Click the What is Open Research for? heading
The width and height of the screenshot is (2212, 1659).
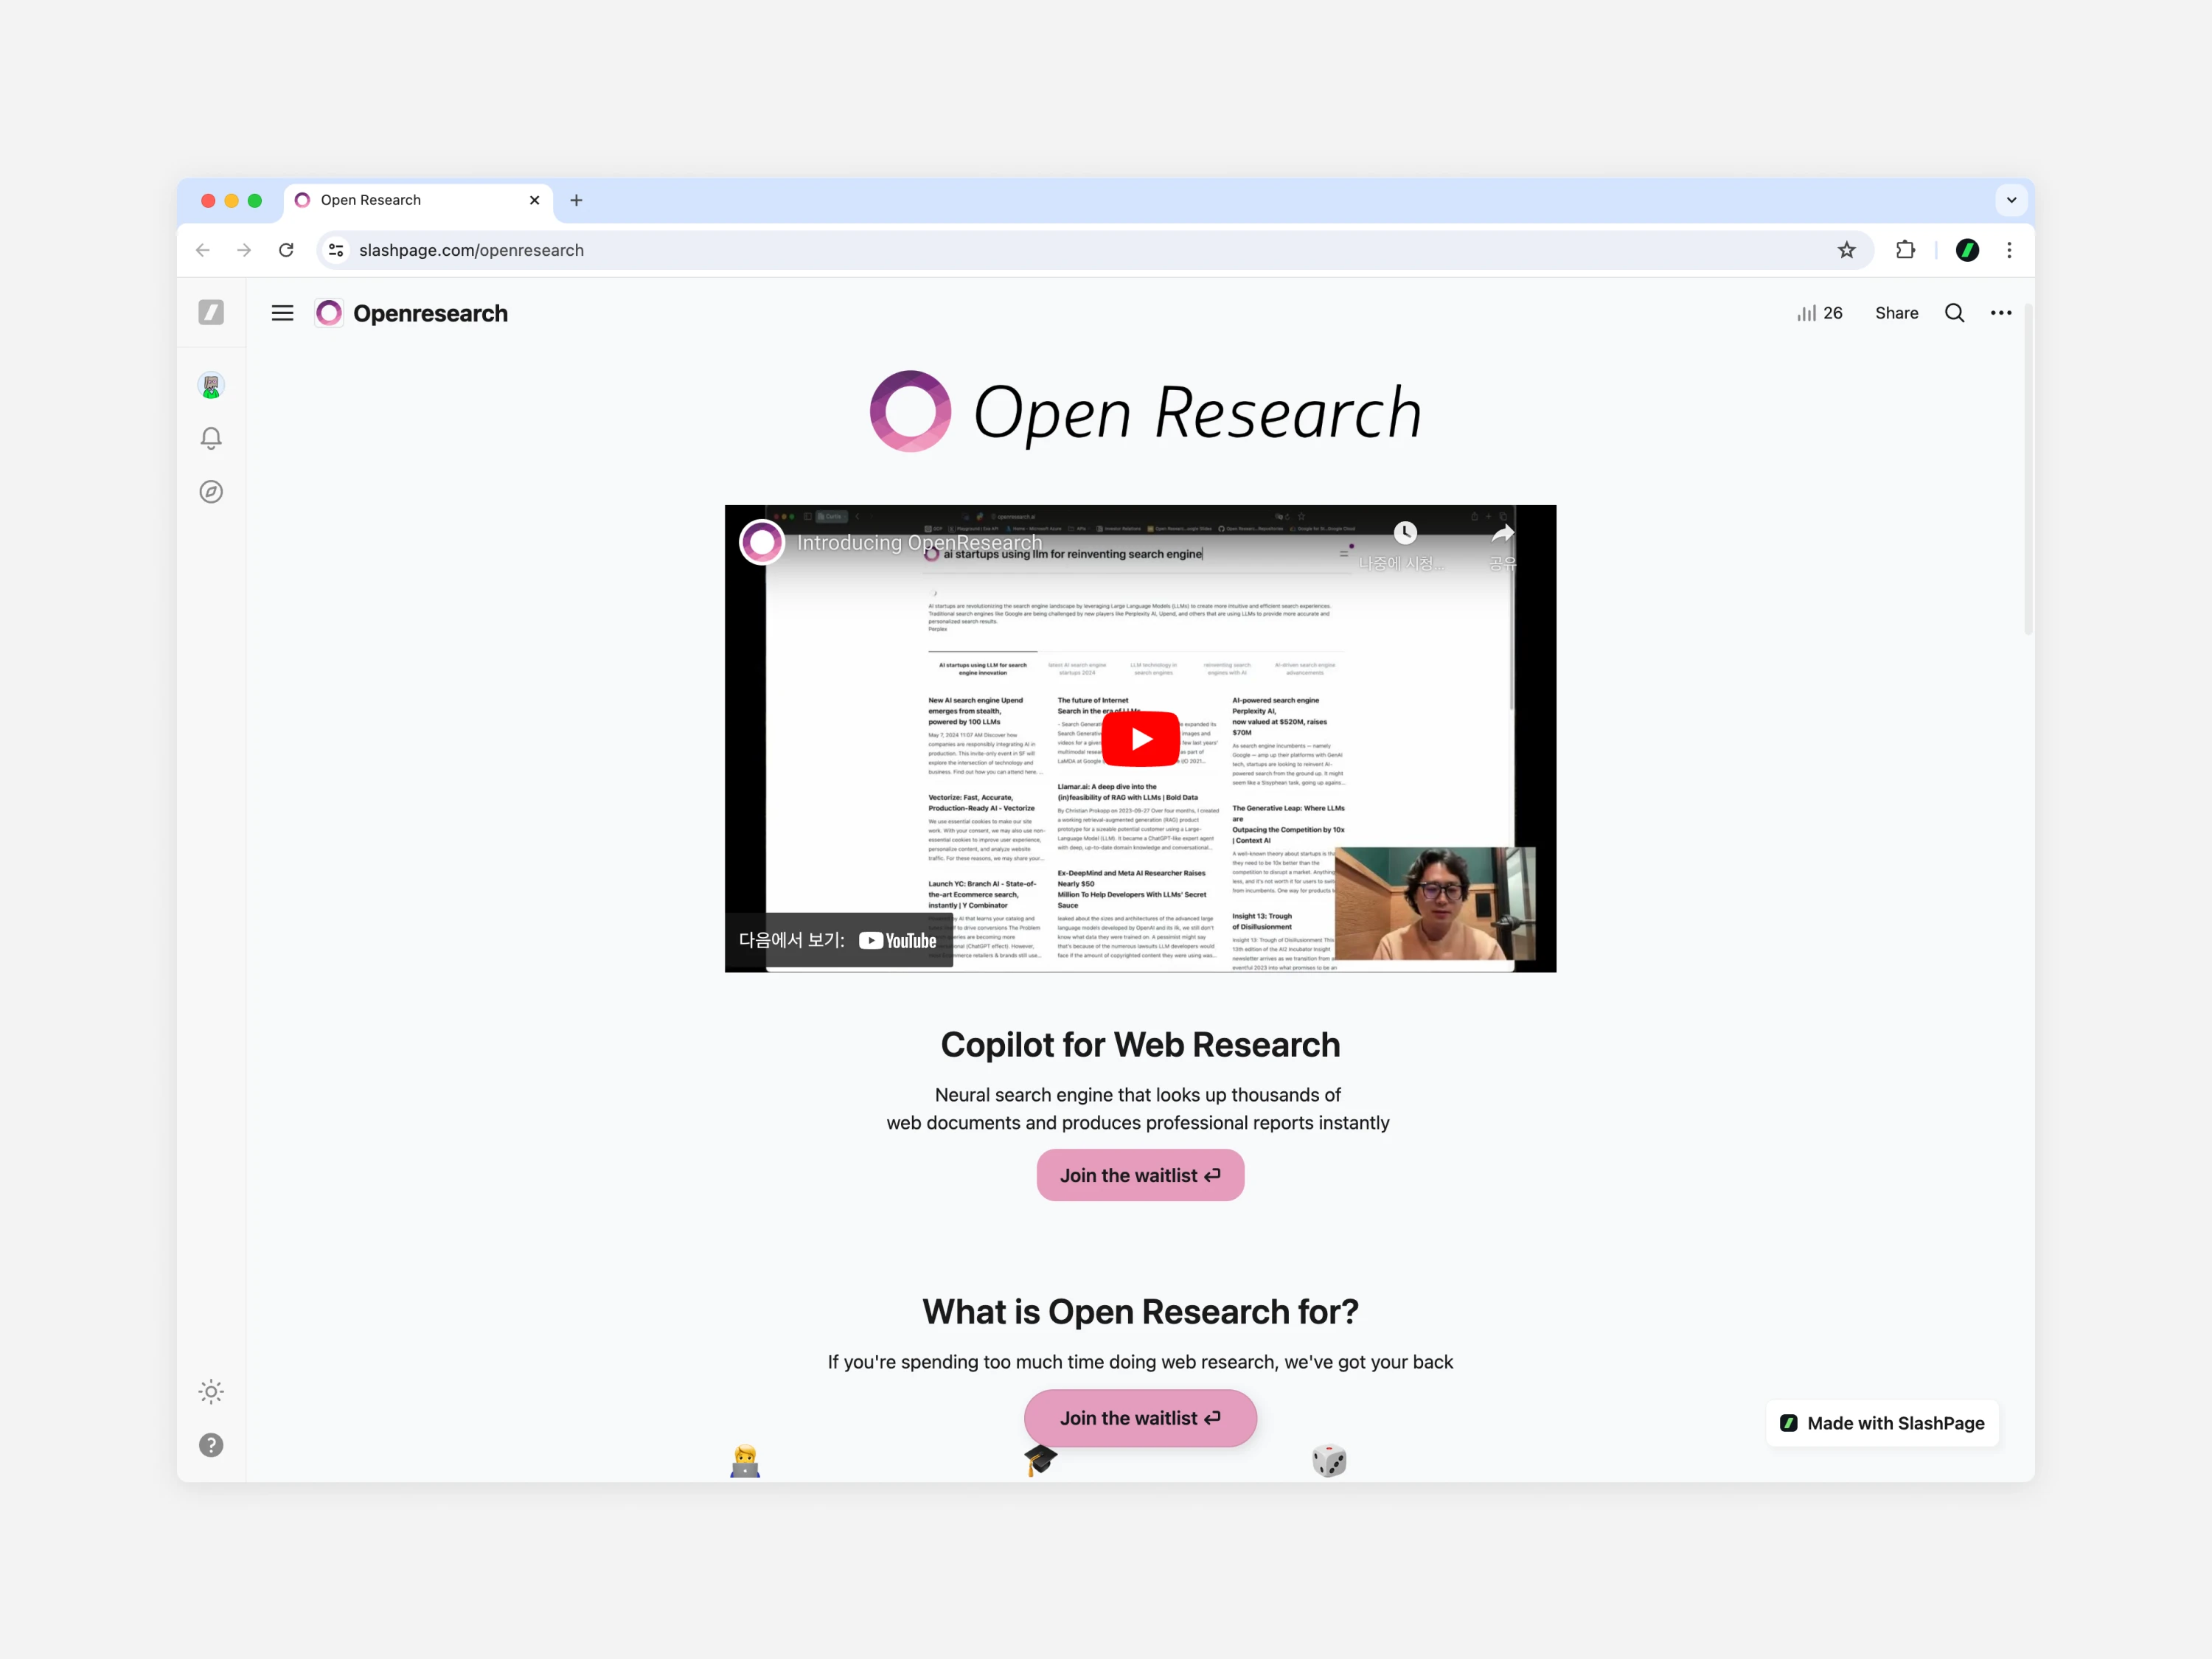coord(1140,1312)
